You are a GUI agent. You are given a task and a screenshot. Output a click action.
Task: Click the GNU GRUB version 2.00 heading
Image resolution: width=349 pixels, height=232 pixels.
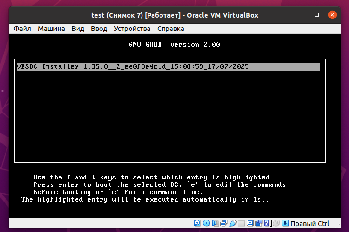tap(174, 44)
